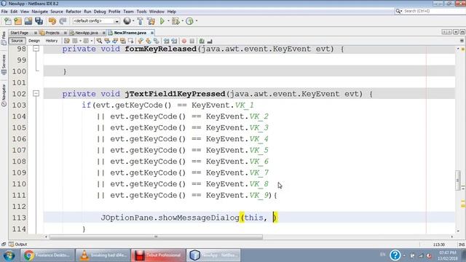Open the Files side panel
This screenshot has width=466, height=262.
(x=4, y=39)
